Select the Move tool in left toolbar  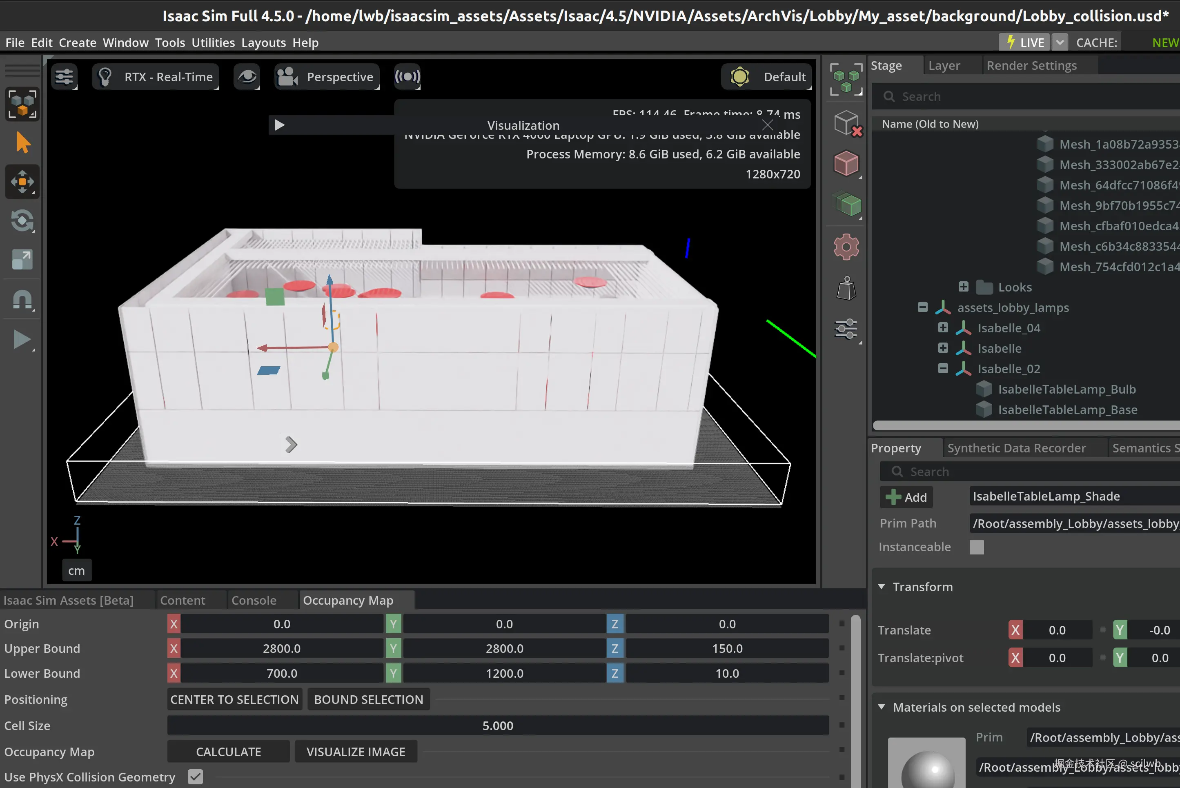tap(22, 181)
